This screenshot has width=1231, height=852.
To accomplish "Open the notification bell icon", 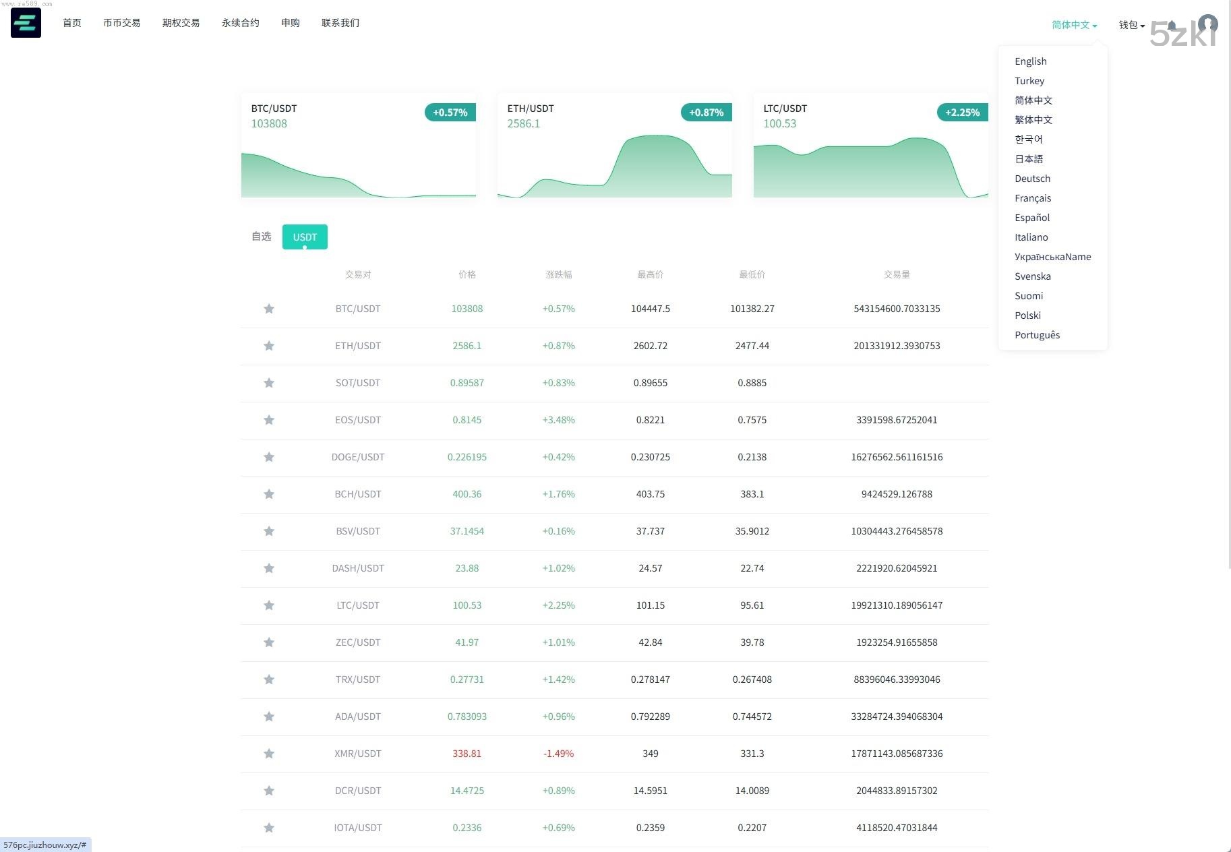I will [x=1172, y=26].
